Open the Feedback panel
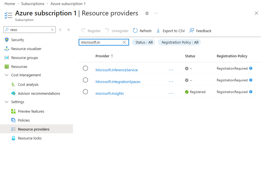The width and height of the screenshot is (264, 173). [x=200, y=31]
